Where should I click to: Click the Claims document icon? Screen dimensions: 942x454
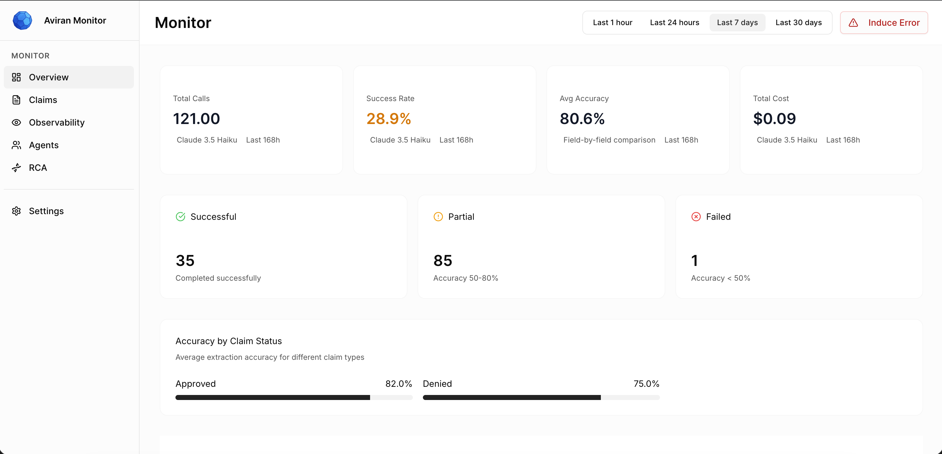[16, 100]
